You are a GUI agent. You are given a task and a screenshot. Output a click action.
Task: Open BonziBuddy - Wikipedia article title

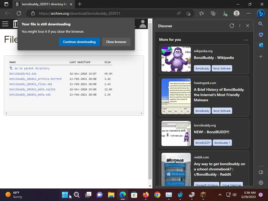click(214, 58)
